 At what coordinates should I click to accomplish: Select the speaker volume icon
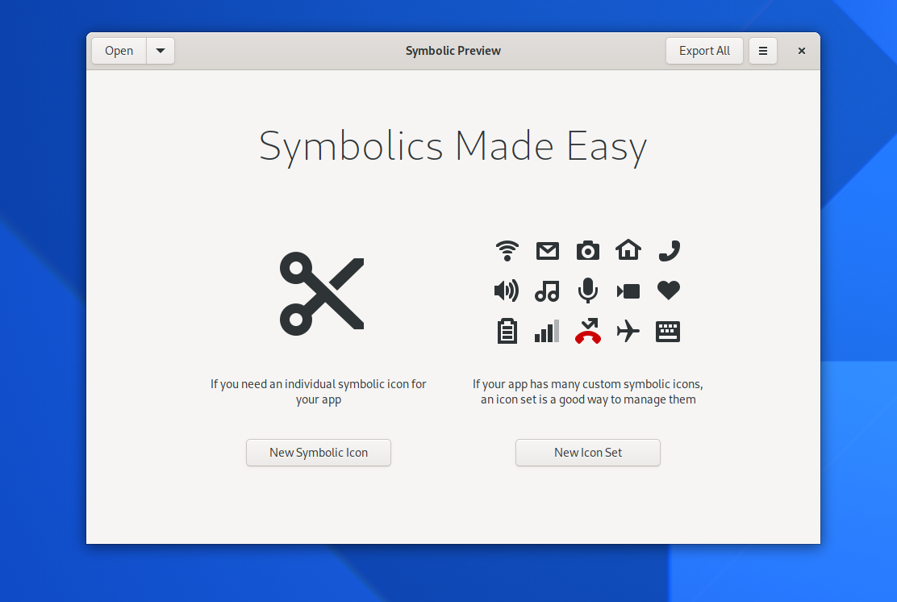[507, 291]
